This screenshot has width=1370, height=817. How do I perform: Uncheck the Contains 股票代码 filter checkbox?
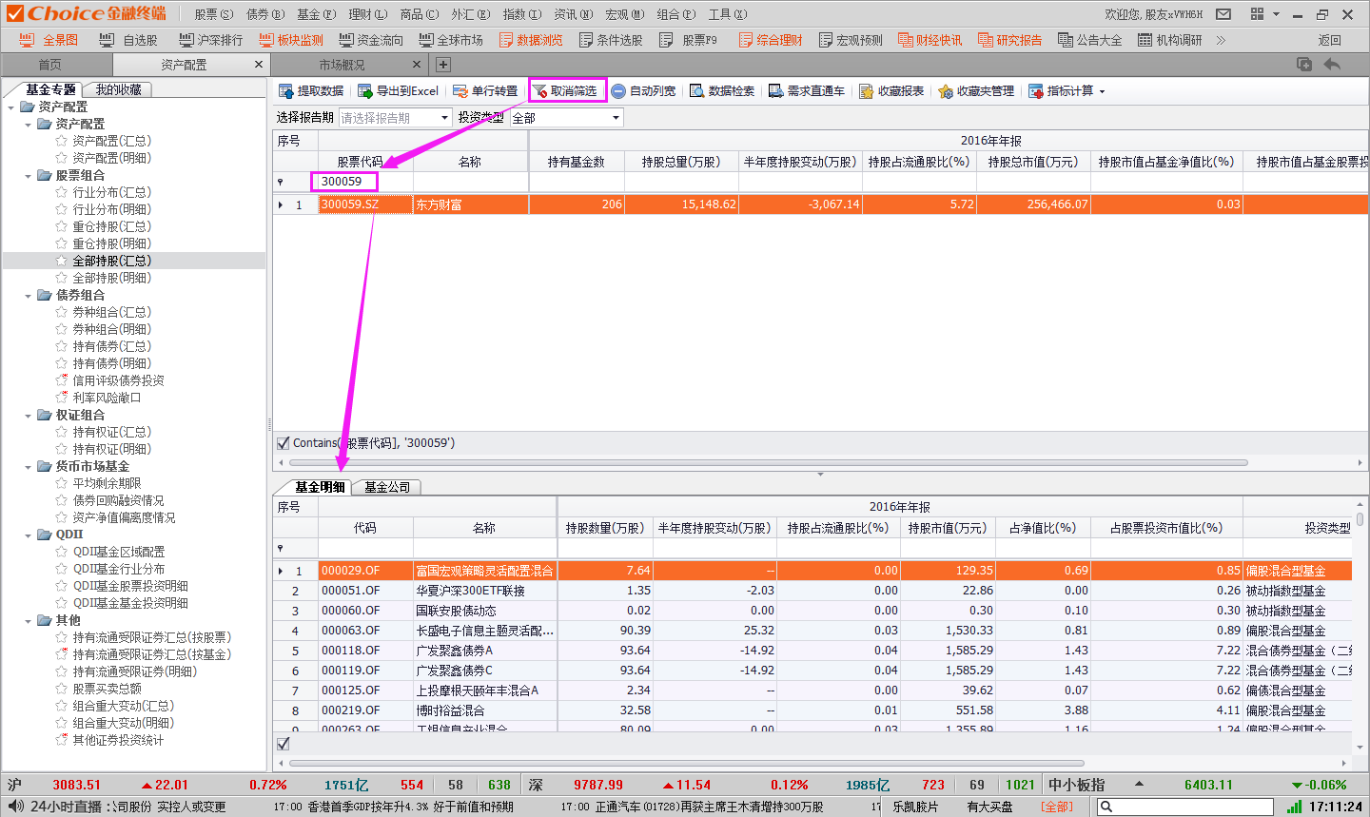[283, 443]
